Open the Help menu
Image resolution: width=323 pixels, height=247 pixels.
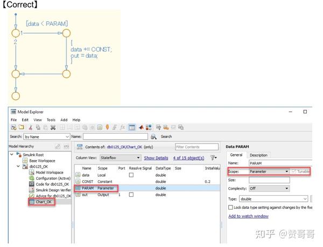76,120
